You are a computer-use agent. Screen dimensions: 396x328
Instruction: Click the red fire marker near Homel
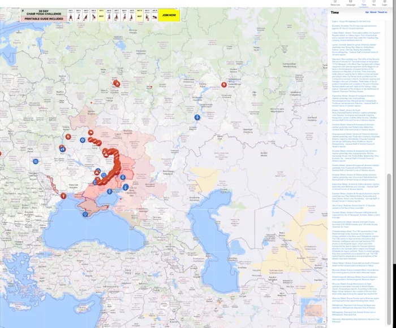coord(68,137)
